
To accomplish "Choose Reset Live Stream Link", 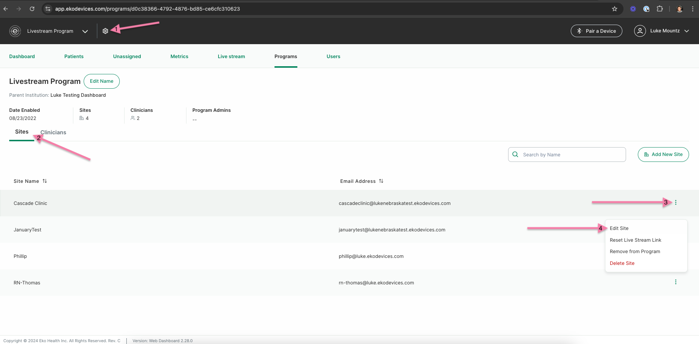I will [x=636, y=240].
